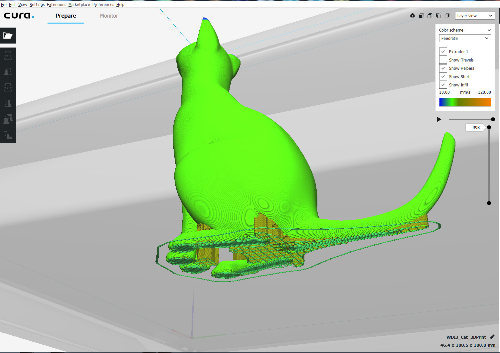Open the Support Blocker tool
The height and width of the screenshot is (353, 500).
click(8, 135)
